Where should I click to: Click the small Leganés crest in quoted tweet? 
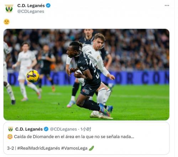click(x=10, y=129)
